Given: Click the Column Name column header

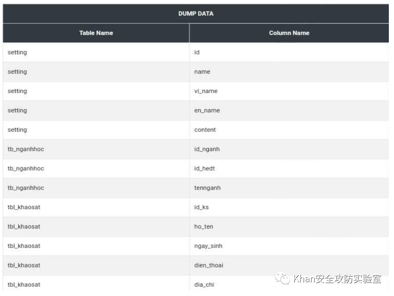Looking at the screenshot, I should [x=289, y=33].
